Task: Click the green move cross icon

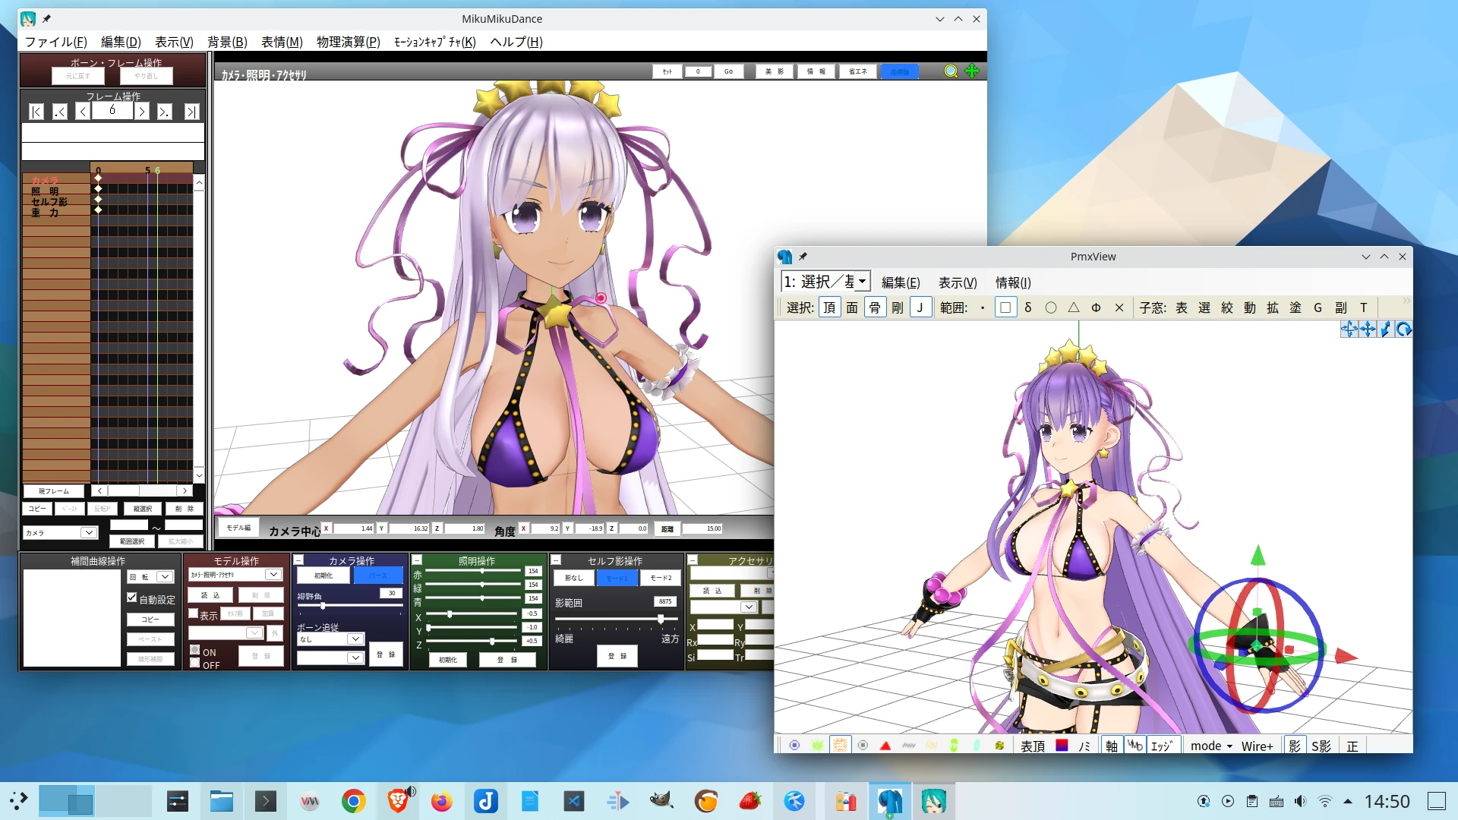Action: pyautogui.click(x=972, y=71)
